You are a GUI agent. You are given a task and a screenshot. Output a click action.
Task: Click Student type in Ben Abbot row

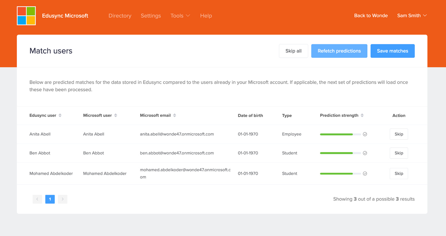pyautogui.click(x=290, y=153)
